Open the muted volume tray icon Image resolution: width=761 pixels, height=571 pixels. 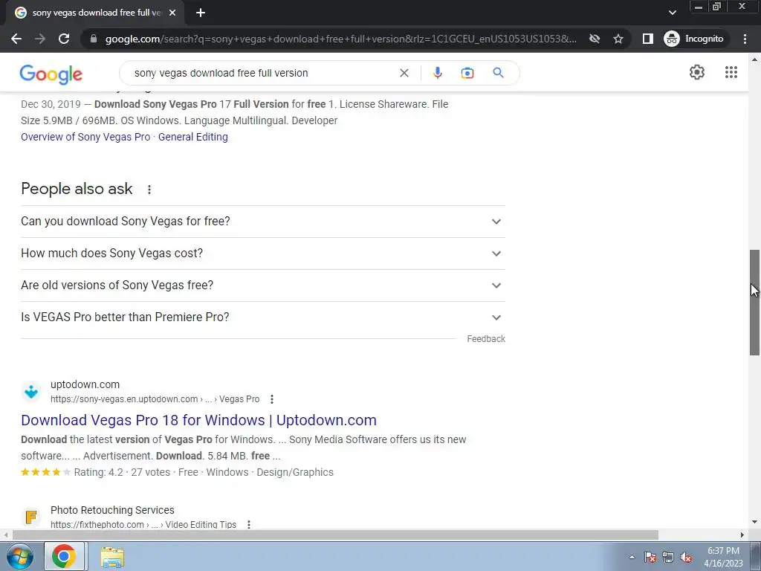(686, 558)
